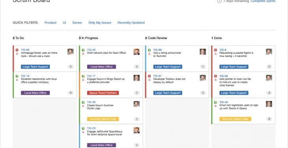
Task: Click the story type icon on TIS-45
Action: 215,102
